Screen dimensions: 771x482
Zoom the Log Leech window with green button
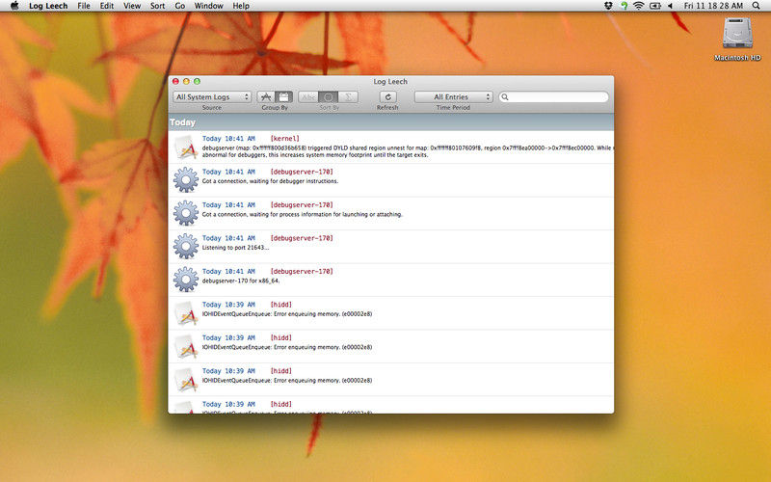(197, 81)
